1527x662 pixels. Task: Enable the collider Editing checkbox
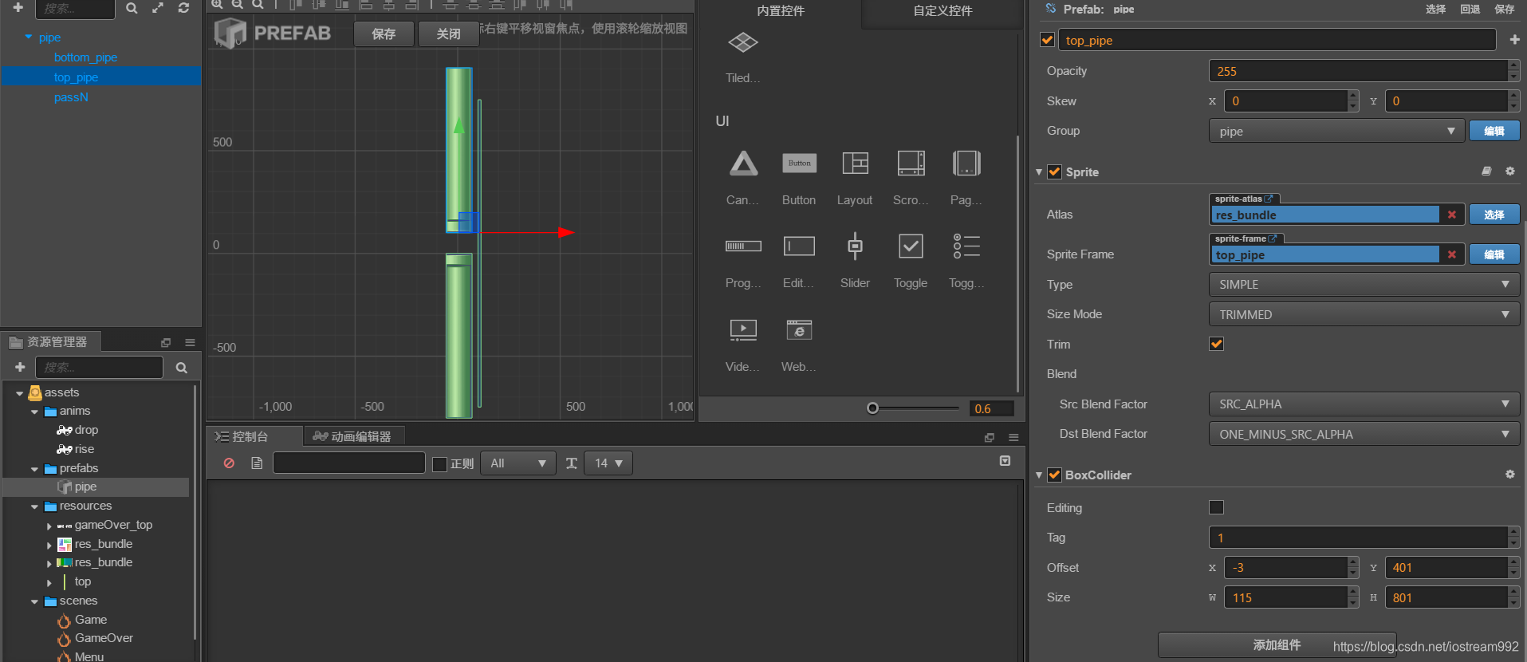[x=1216, y=507]
